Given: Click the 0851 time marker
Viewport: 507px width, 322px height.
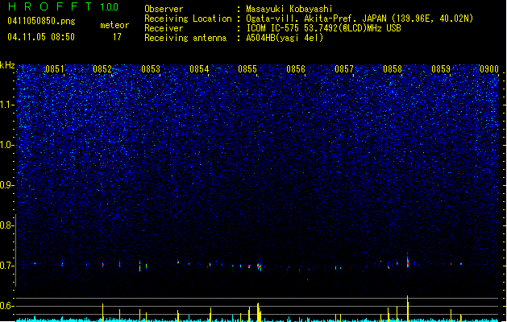Looking at the screenshot, I should point(54,69).
